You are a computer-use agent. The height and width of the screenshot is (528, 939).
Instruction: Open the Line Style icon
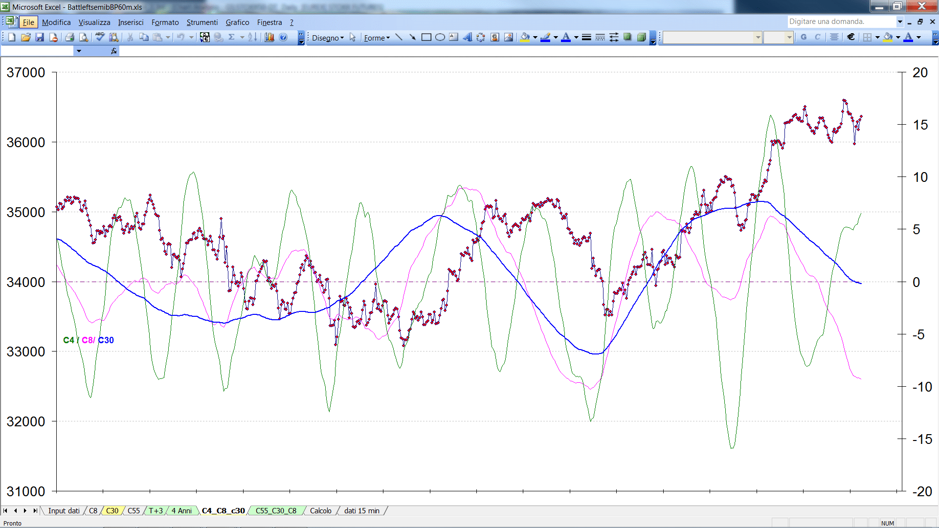(x=586, y=37)
